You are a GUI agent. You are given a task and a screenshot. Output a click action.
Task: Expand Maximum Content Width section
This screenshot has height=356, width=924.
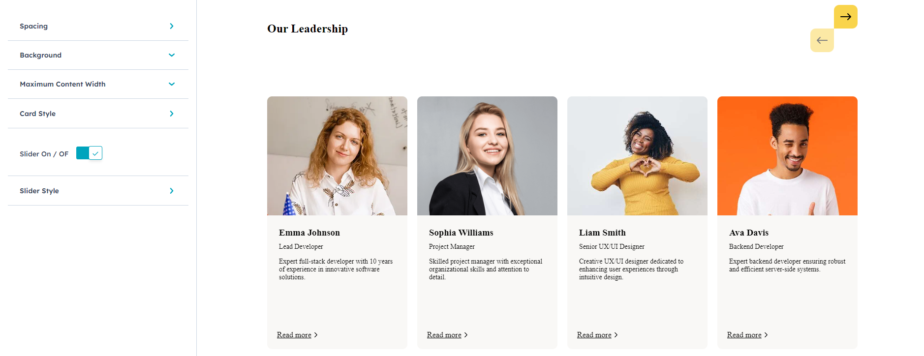[x=171, y=84]
